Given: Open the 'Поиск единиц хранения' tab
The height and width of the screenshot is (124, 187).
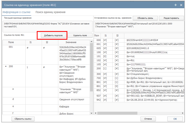Looking at the screenshot, I should point(50,12).
